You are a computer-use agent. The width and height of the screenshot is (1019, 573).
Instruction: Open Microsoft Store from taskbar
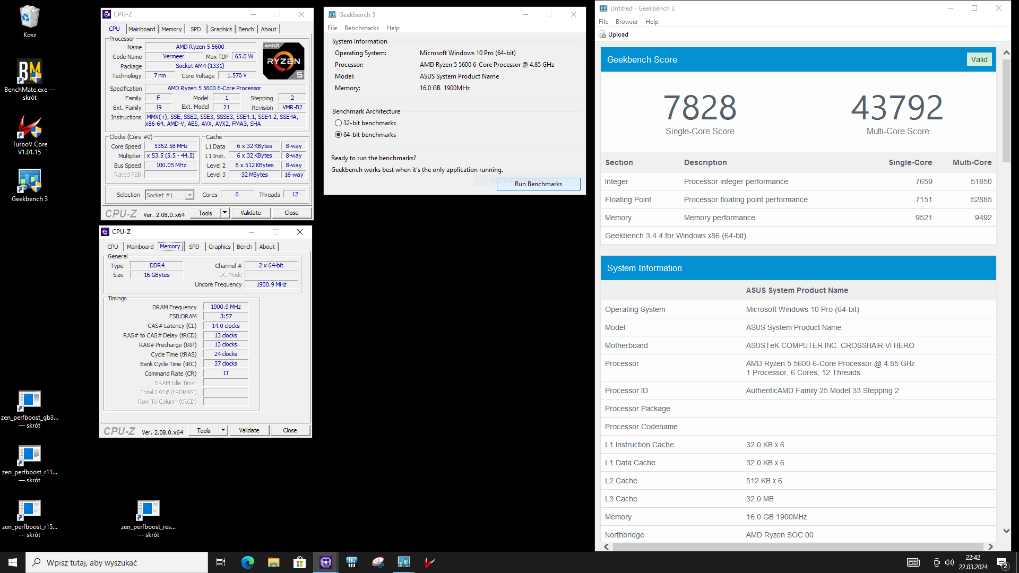[x=300, y=562]
